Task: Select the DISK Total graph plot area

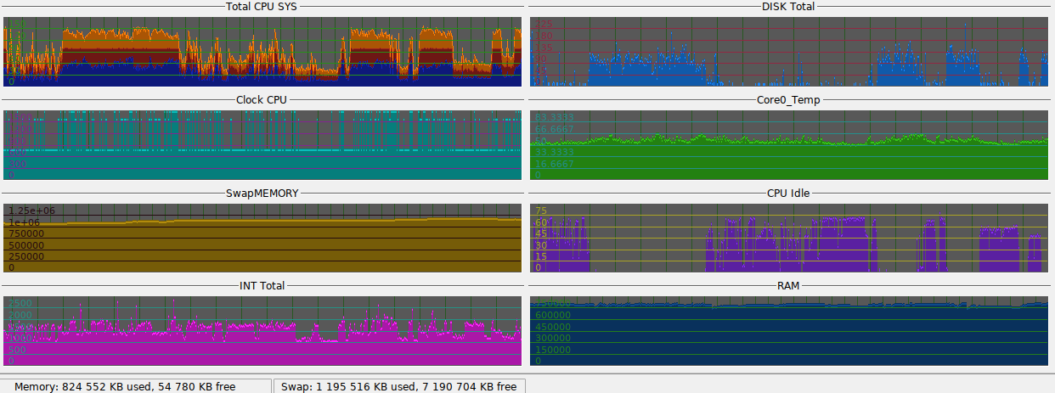Action: [788, 52]
